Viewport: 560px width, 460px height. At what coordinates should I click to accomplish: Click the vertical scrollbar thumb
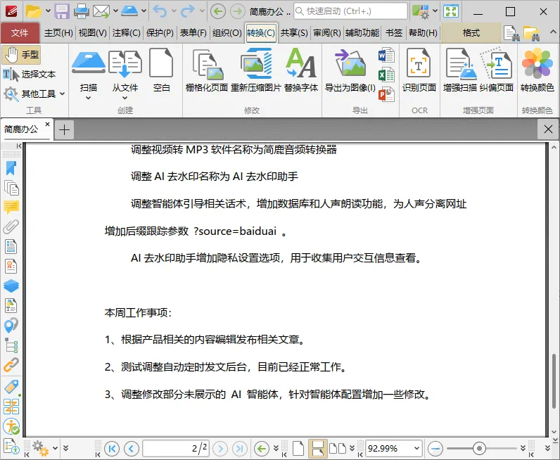[554, 381]
